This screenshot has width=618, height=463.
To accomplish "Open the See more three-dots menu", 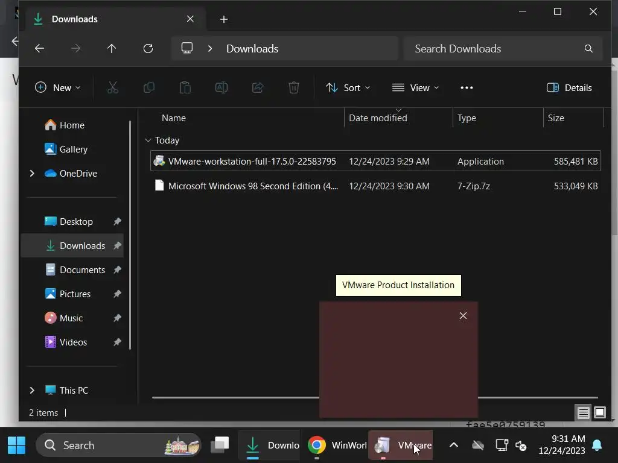I will [467, 87].
